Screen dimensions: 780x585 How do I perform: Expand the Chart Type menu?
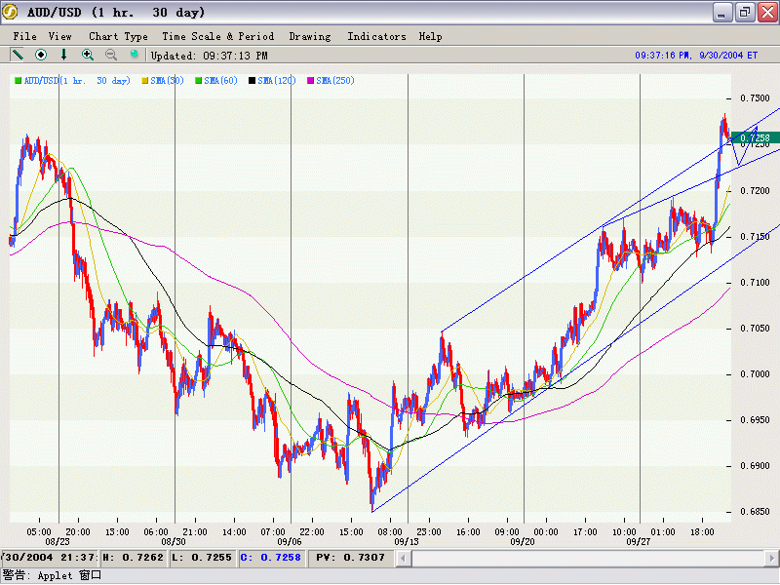pyautogui.click(x=118, y=36)
